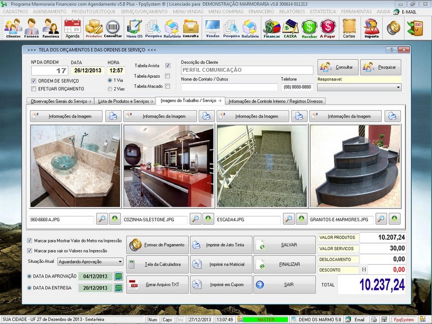The width and height of the screenshot is (432, 324).
Task: Open the CADASTROS menu
Action: pyautogui.click(x=15, y=11)
